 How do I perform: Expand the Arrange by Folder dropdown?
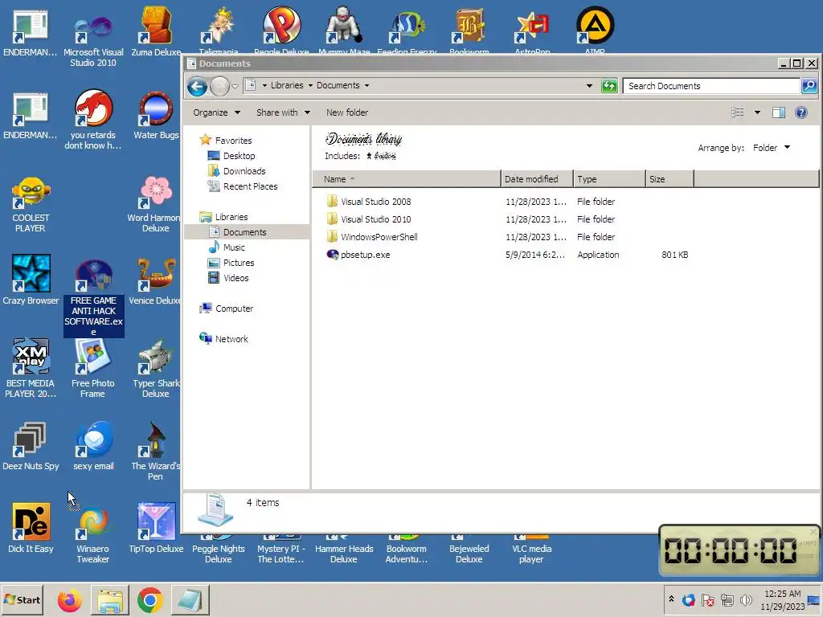point(771,148)
